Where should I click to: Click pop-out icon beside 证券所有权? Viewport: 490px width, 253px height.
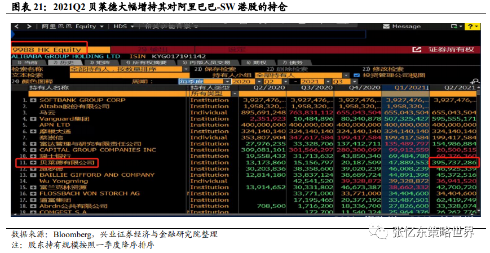tap(417, 50)
